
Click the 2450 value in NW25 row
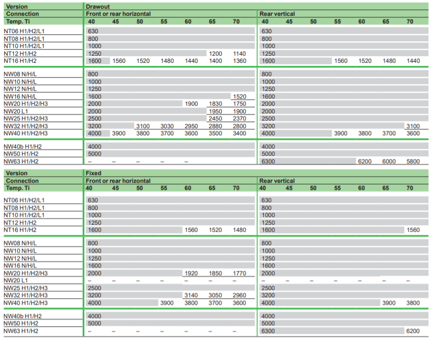(x=216, y=118)
